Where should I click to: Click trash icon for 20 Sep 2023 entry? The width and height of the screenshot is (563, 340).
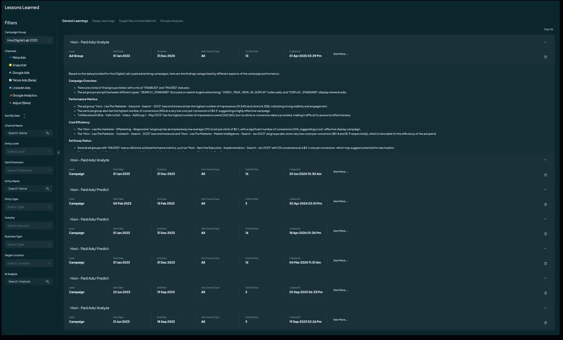[545, 293]
